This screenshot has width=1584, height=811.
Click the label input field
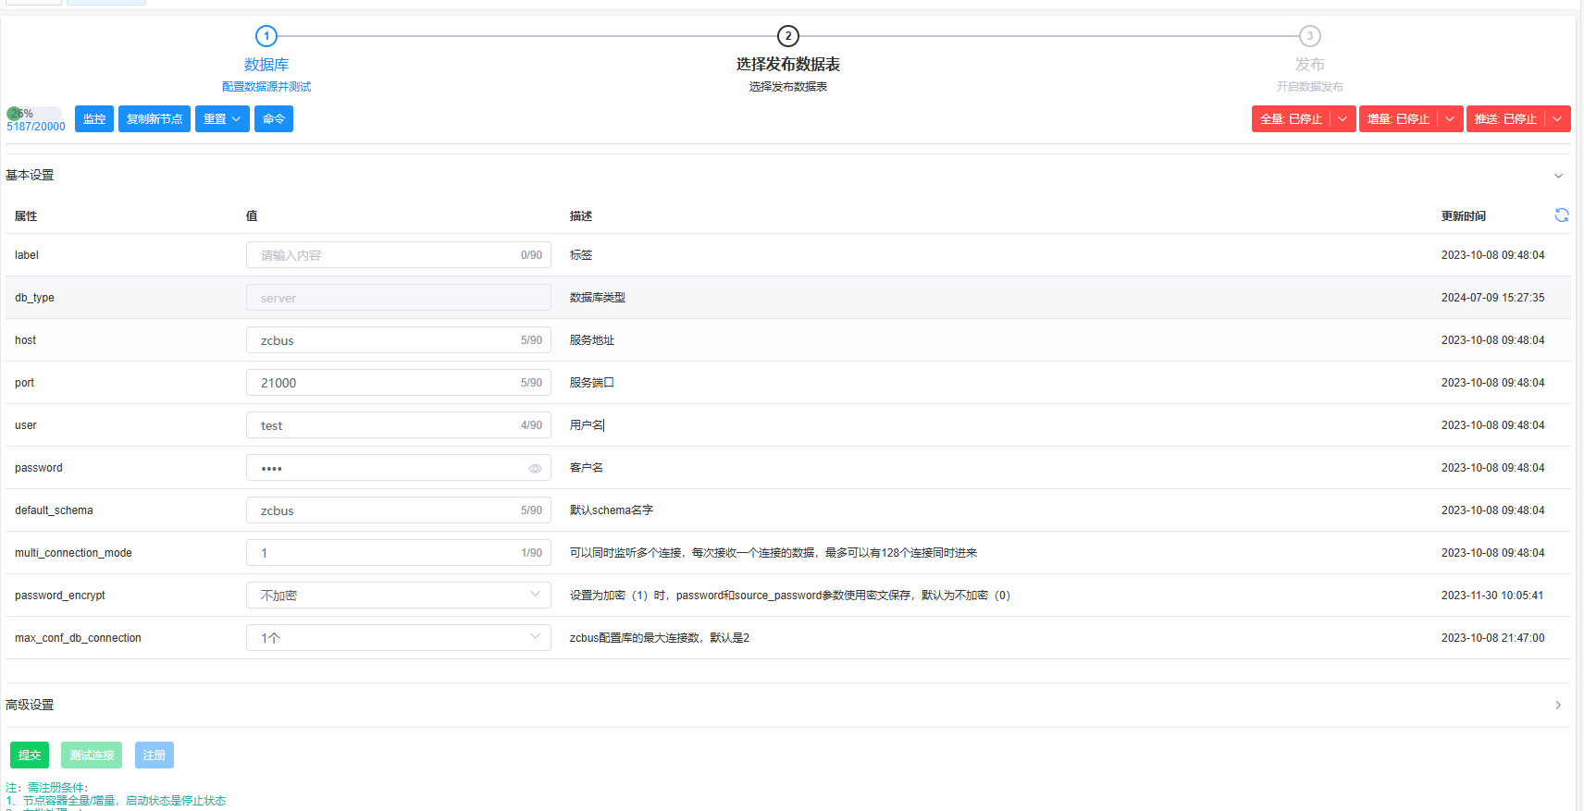click(x=389, y=255)
